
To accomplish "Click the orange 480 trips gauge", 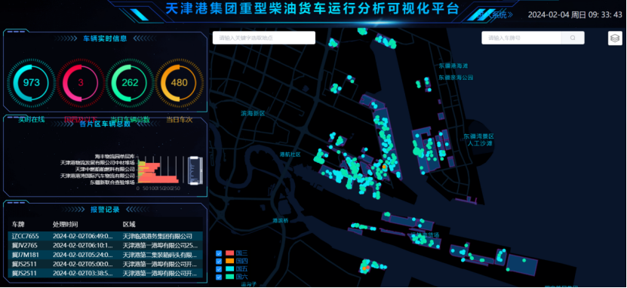I will click(179, 83).
